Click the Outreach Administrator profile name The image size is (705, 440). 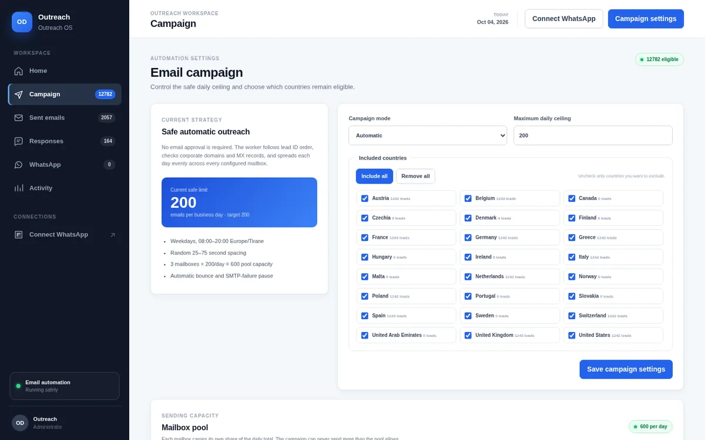45,419
